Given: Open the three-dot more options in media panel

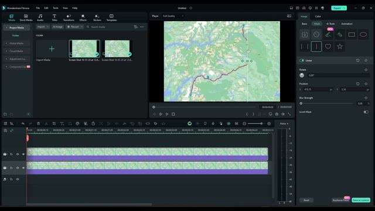Looking at the screenshot, I should 142,27.
